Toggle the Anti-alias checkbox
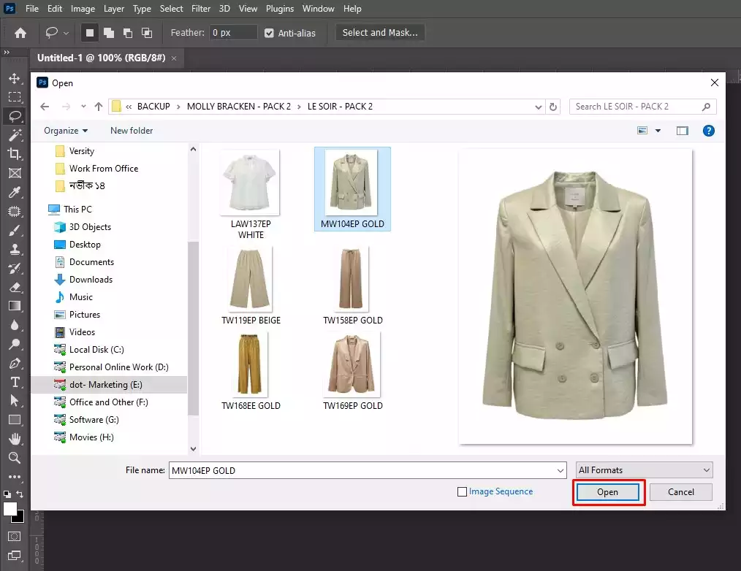 tap(269, 33)
